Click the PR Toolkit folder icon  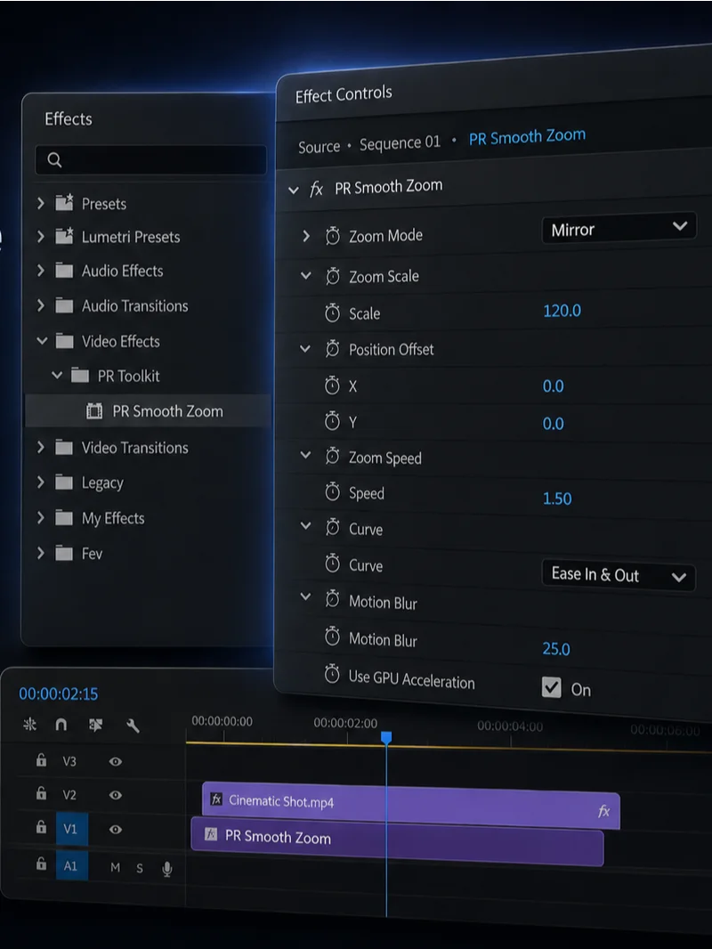(x=80, y=376)
